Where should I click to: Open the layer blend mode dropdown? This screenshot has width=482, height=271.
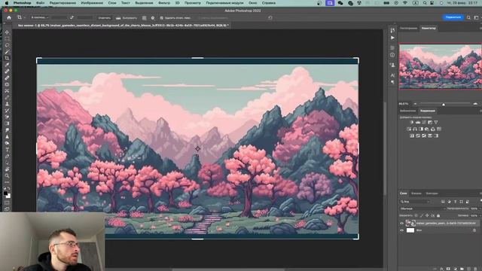(x=422, y=209)
